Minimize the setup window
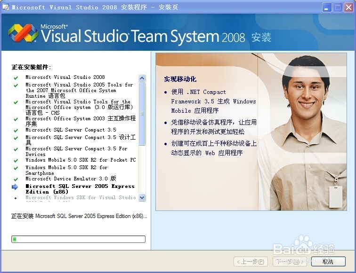Screen dimensions: 356x273 326,8
